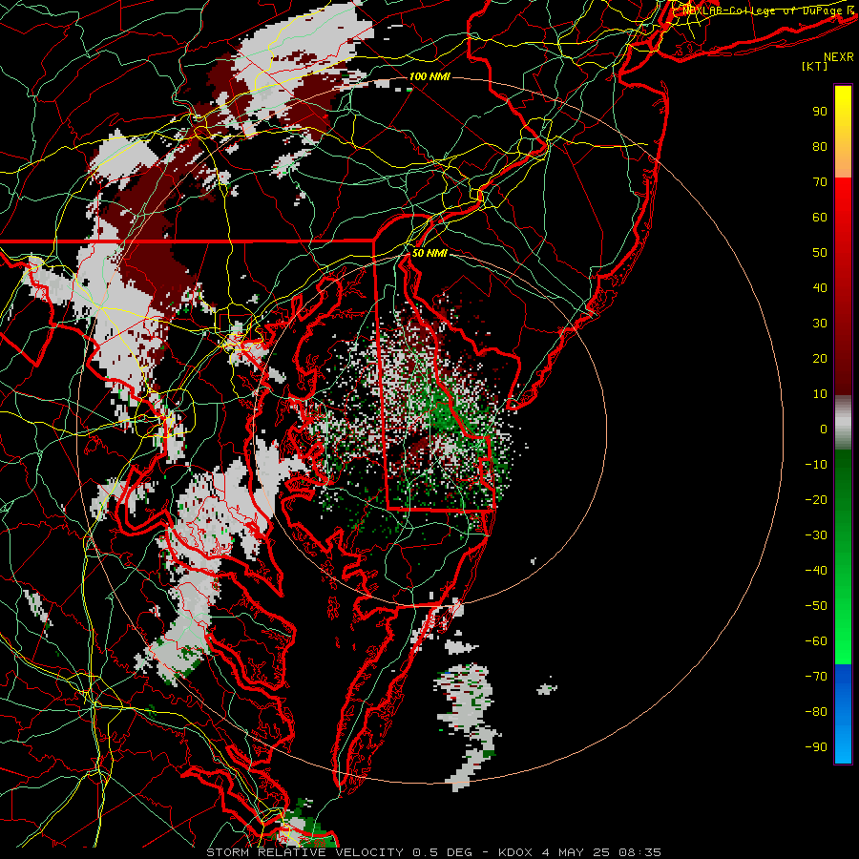Click the 50 value on the velocity legend
The image size is (859, 859).
click(x=820, y=253)
